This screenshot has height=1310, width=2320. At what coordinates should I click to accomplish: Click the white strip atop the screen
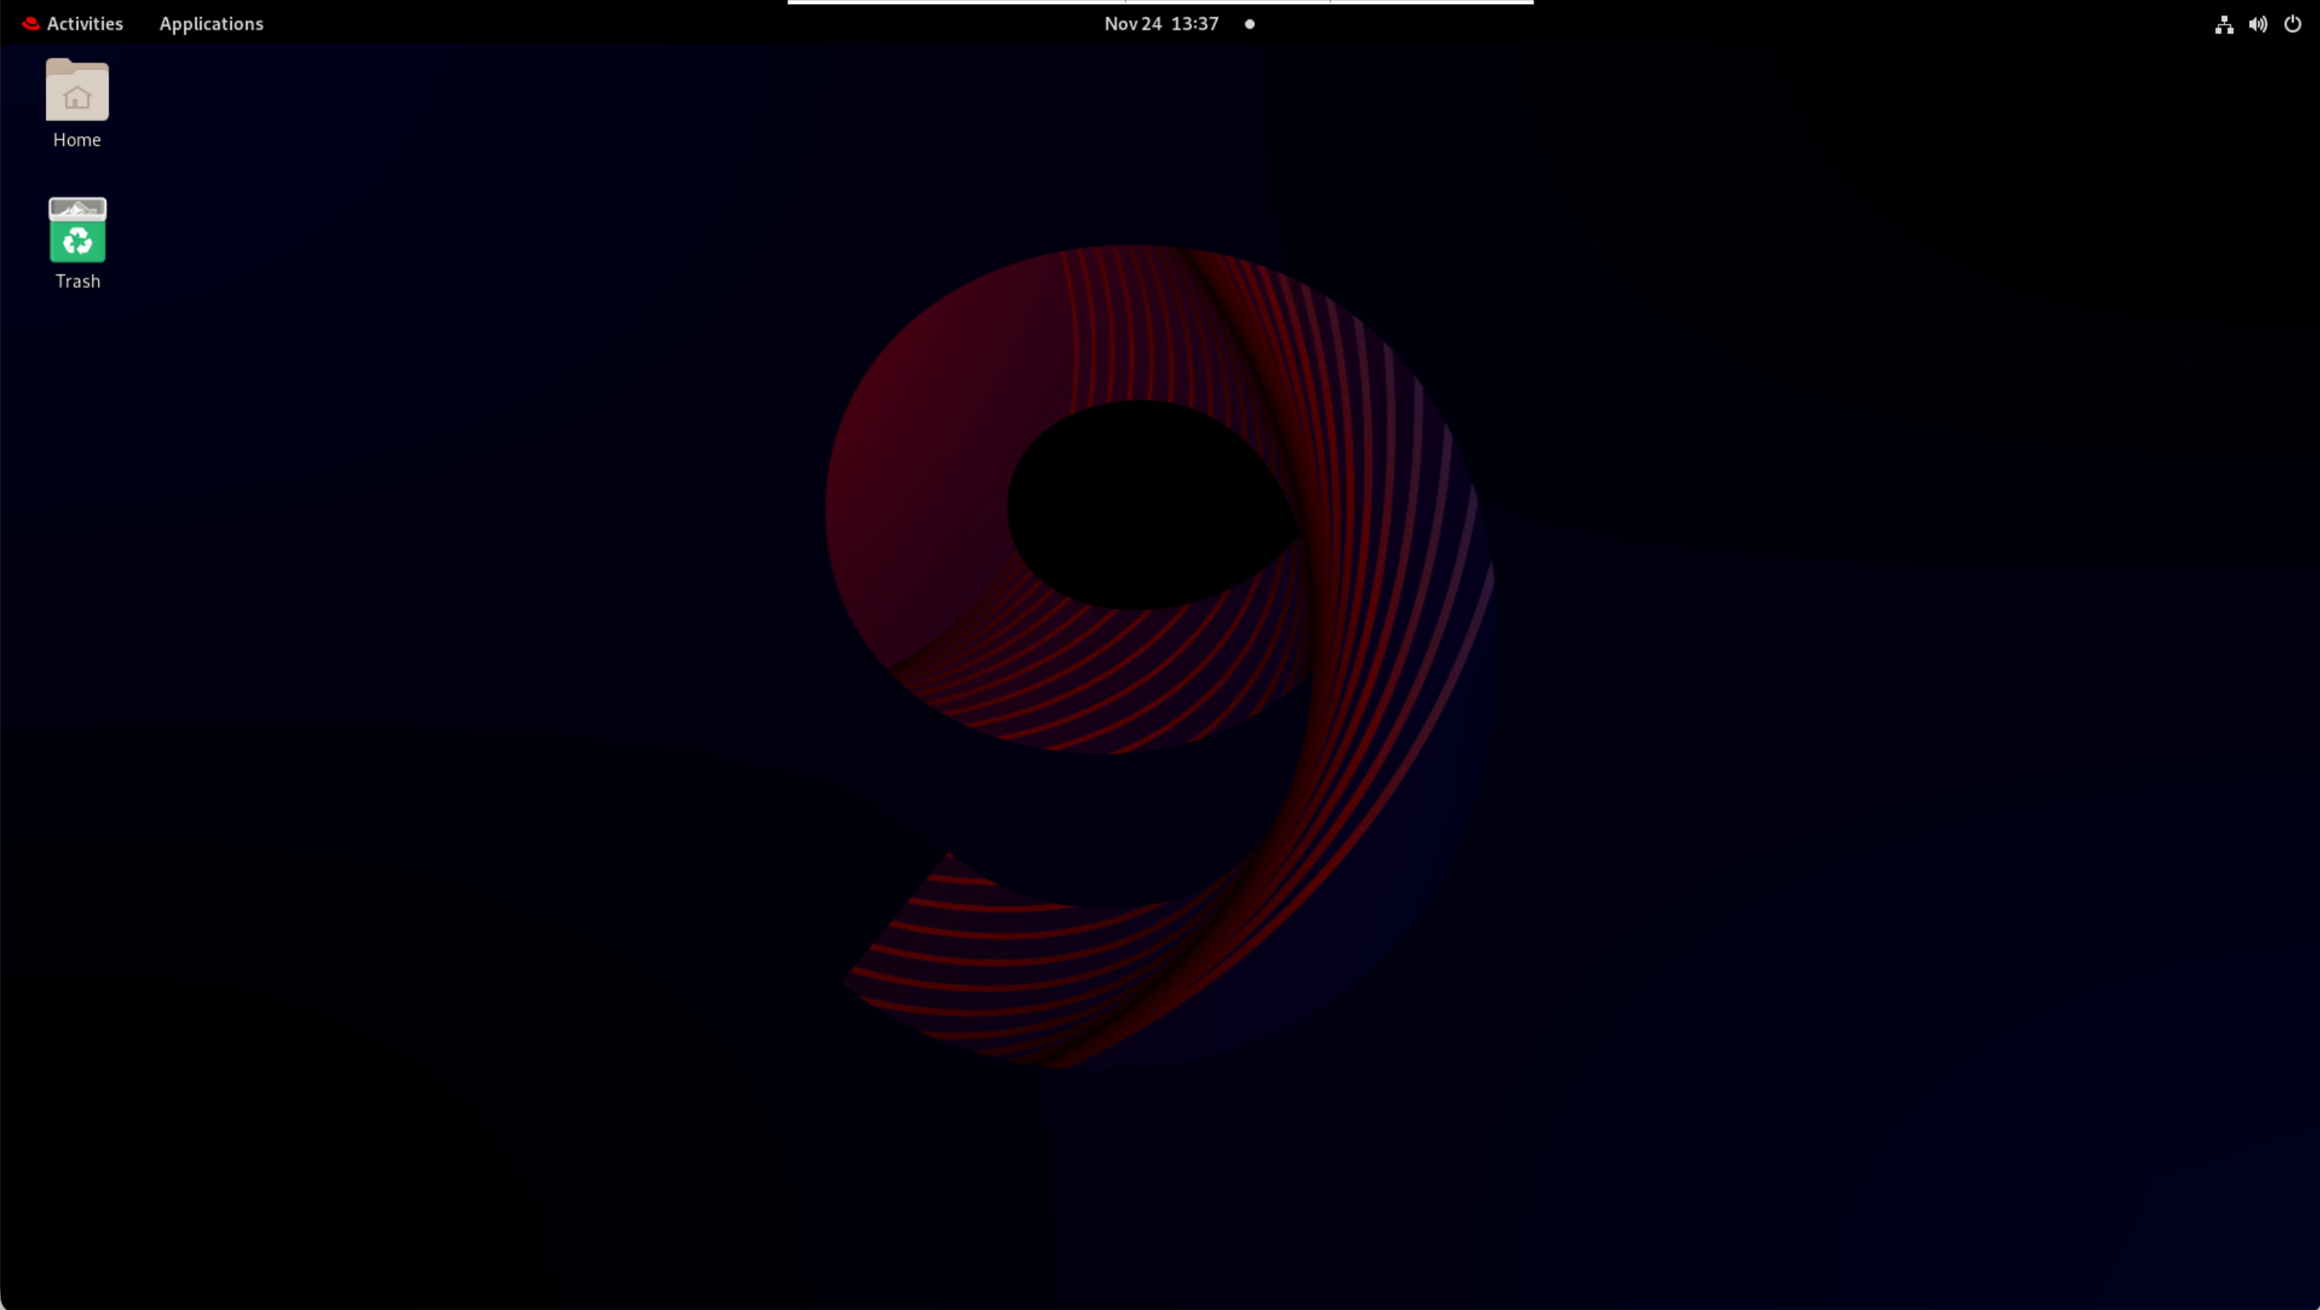coord(1160,2)
